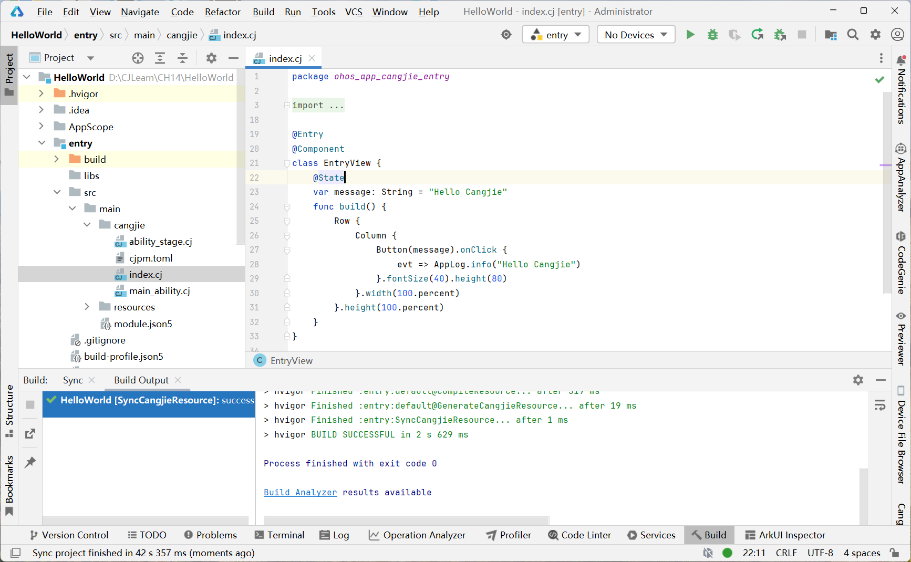
Task: Open the Navigate menu
Action: pyautogui.click(x=140, y=12)
